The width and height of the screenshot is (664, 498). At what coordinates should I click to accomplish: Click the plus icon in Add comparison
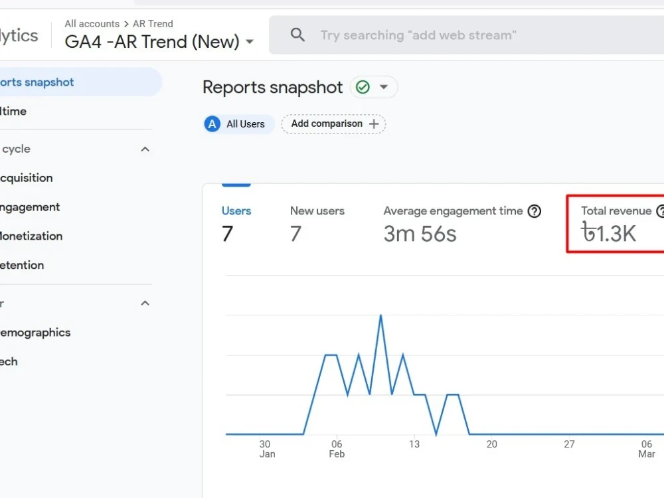pyautogui.click(x=373, y=124)
